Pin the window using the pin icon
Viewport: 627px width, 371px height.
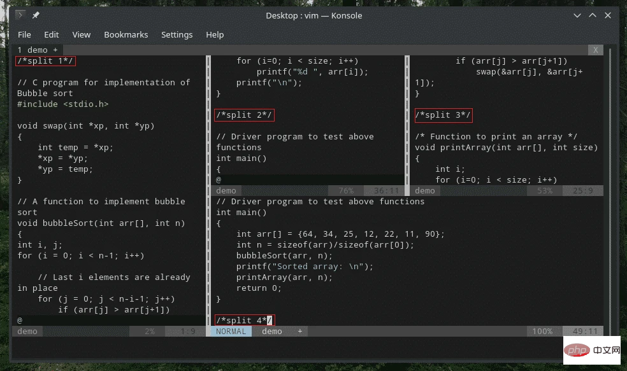[36, 15]
